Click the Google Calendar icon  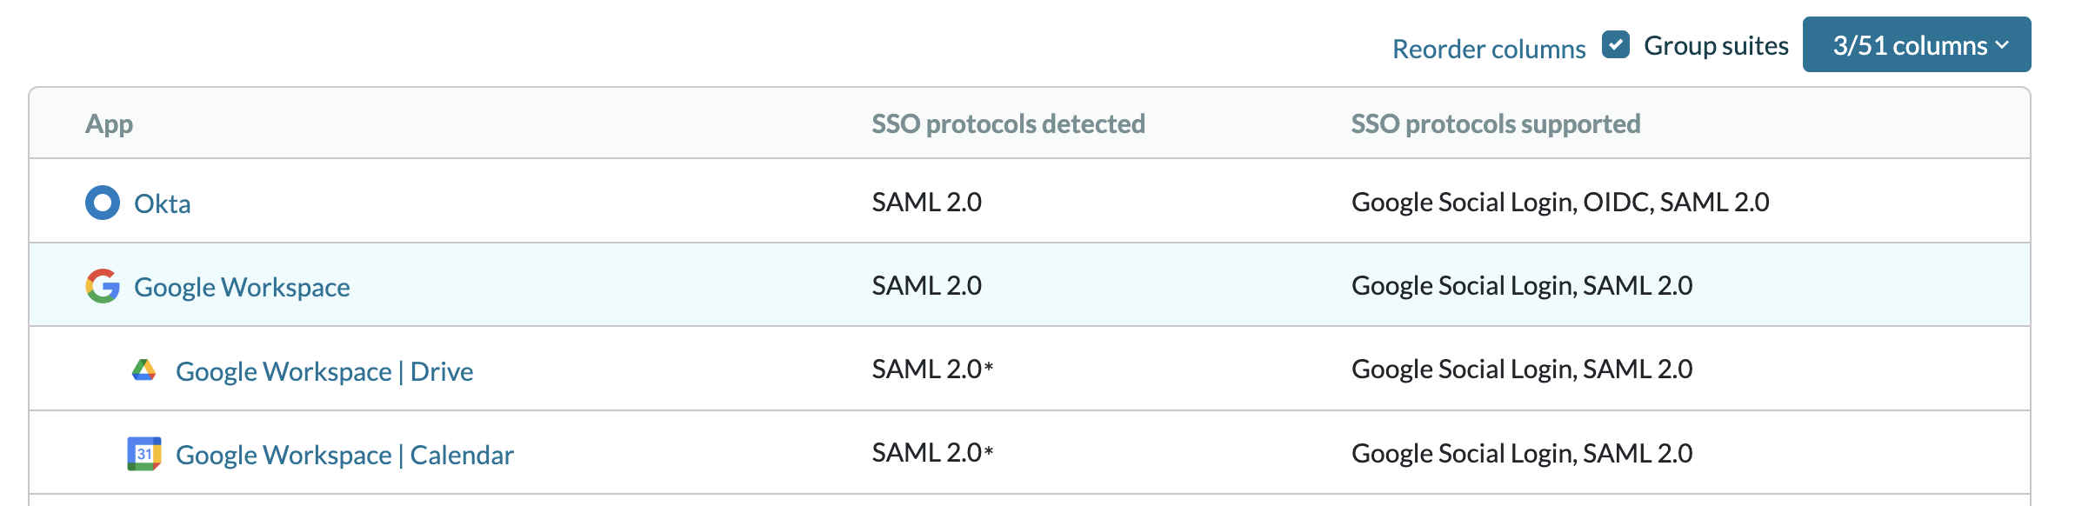144,454
